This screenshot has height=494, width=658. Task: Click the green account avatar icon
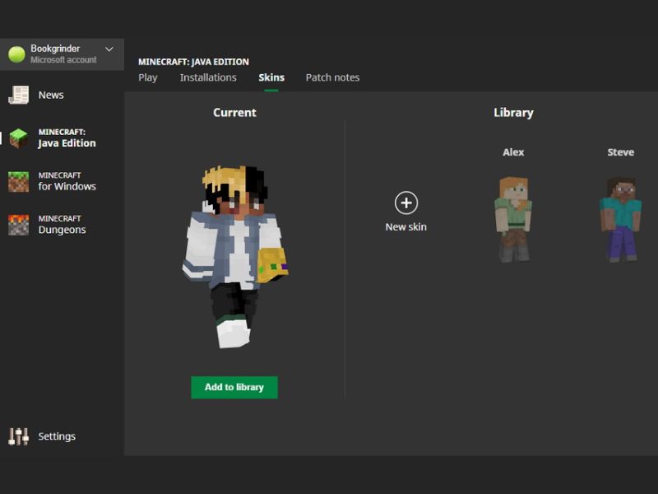point(16,54)
